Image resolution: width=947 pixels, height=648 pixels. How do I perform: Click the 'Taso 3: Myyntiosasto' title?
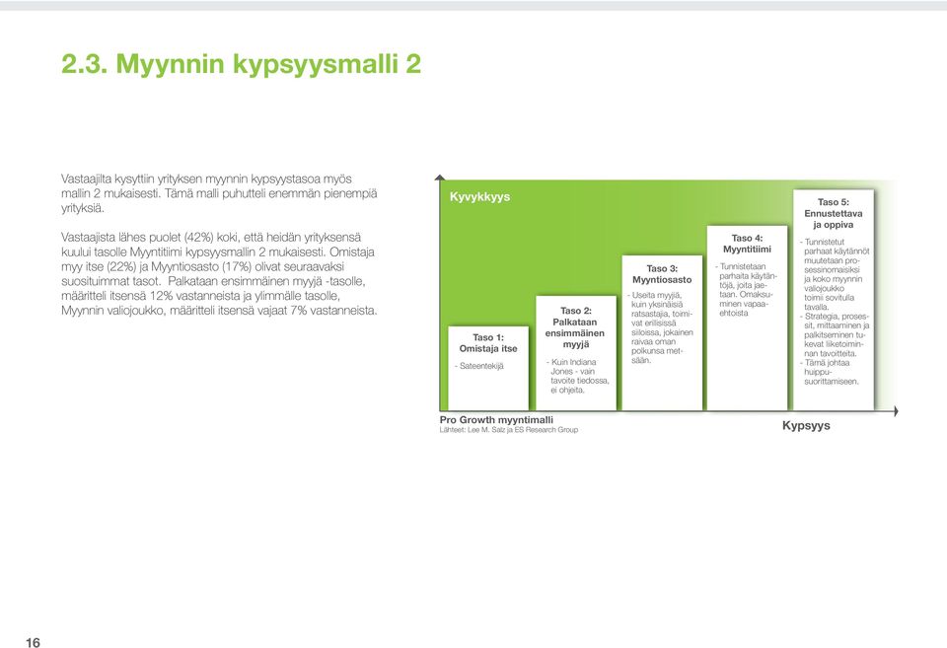coord(662,274)
